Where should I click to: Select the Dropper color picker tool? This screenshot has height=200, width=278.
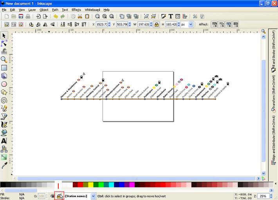[4, 165]
